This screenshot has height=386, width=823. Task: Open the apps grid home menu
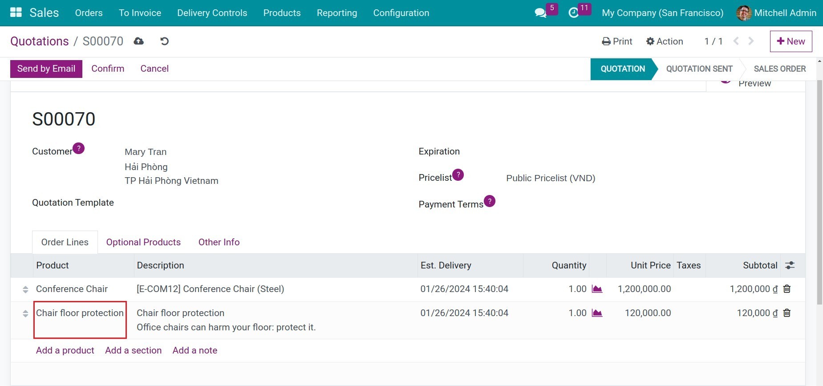click(x=16, y=12)
